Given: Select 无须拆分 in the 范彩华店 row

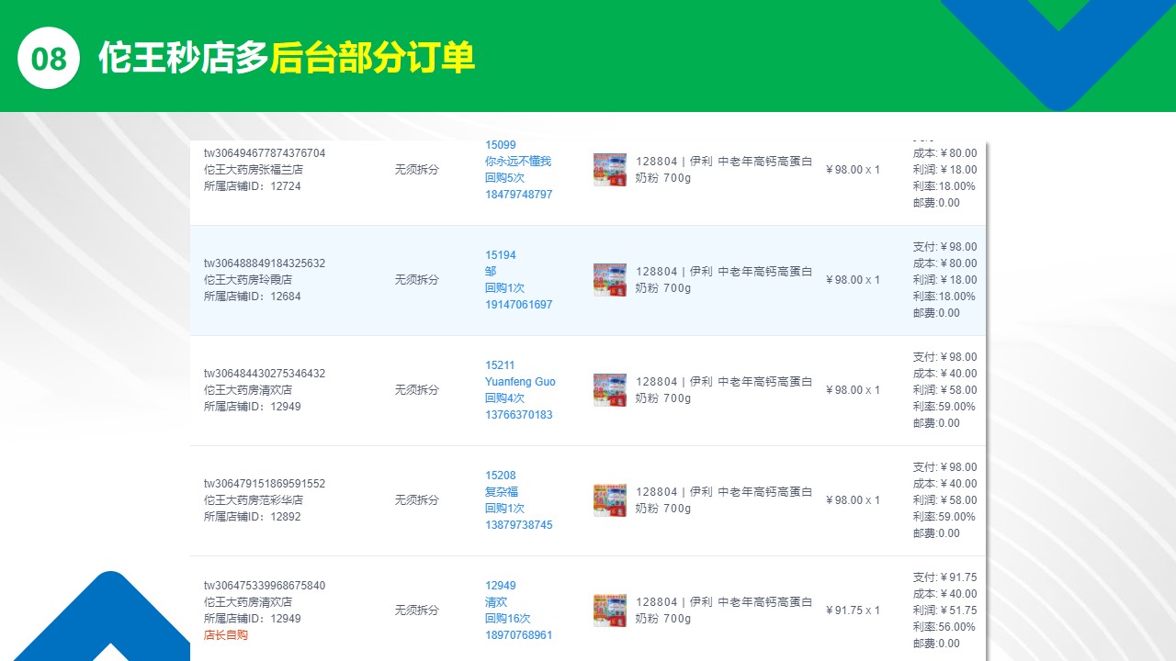Looking at the screenshot, I should [417, 500].
